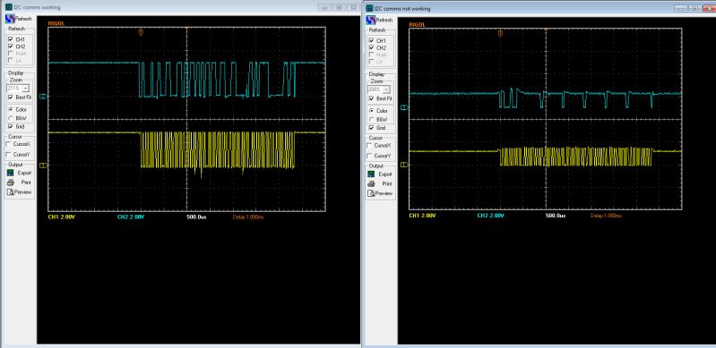Viewport: 716px width, 348px height.
Task: Click Print icon in 'I2C comms working' window
Action: (x=11, y=182)
